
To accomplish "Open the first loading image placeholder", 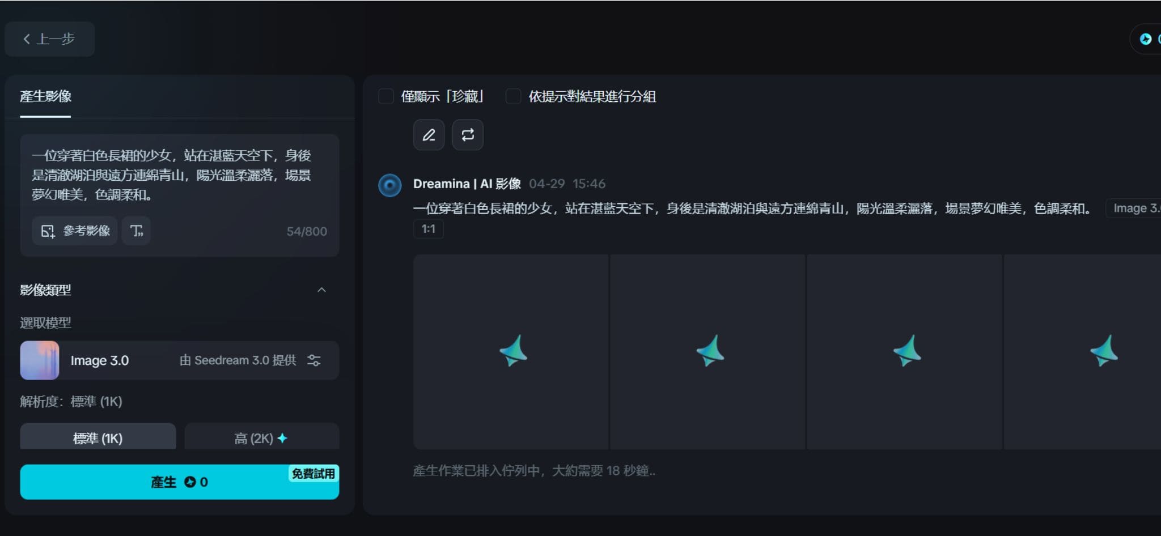I will [511, 352].
